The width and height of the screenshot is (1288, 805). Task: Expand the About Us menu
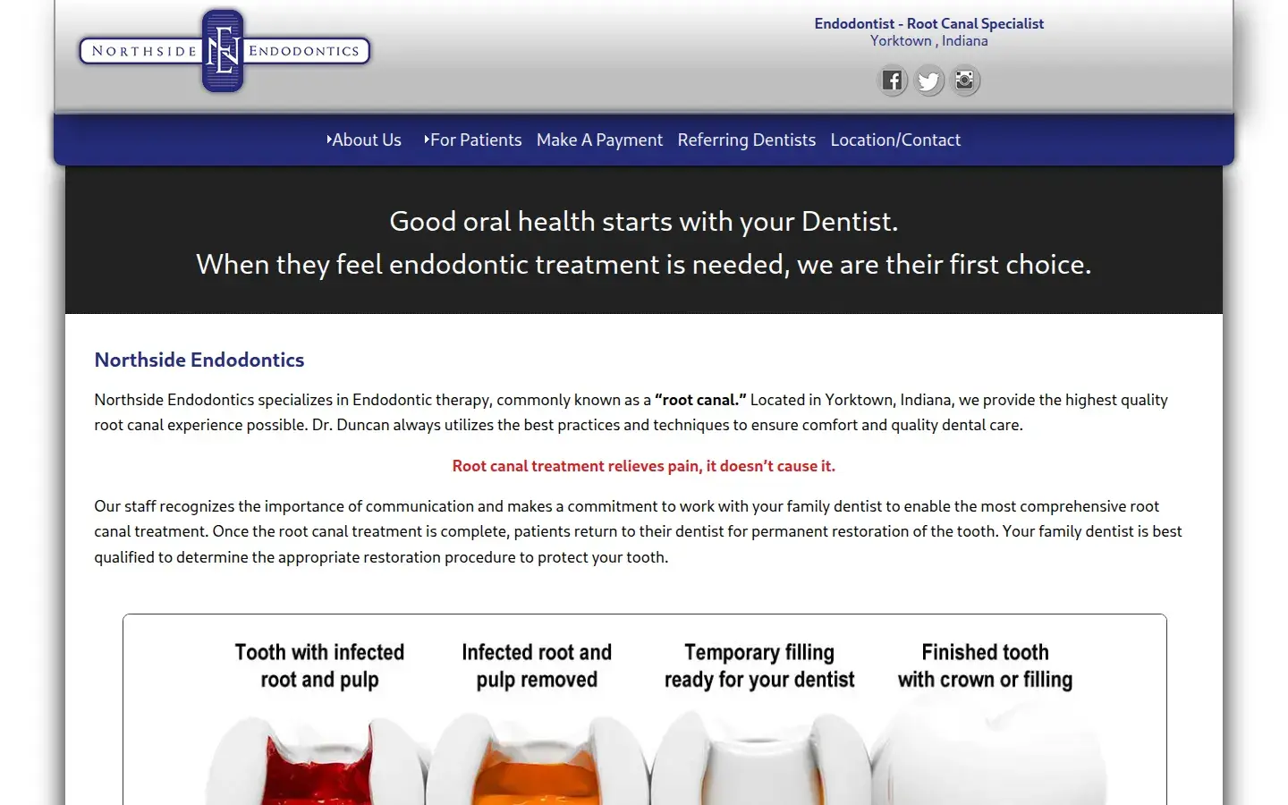[364, 140]
